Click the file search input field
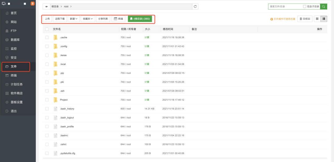Image resolution: width=334 pixels, height=162 pixels. click(285, 6)
